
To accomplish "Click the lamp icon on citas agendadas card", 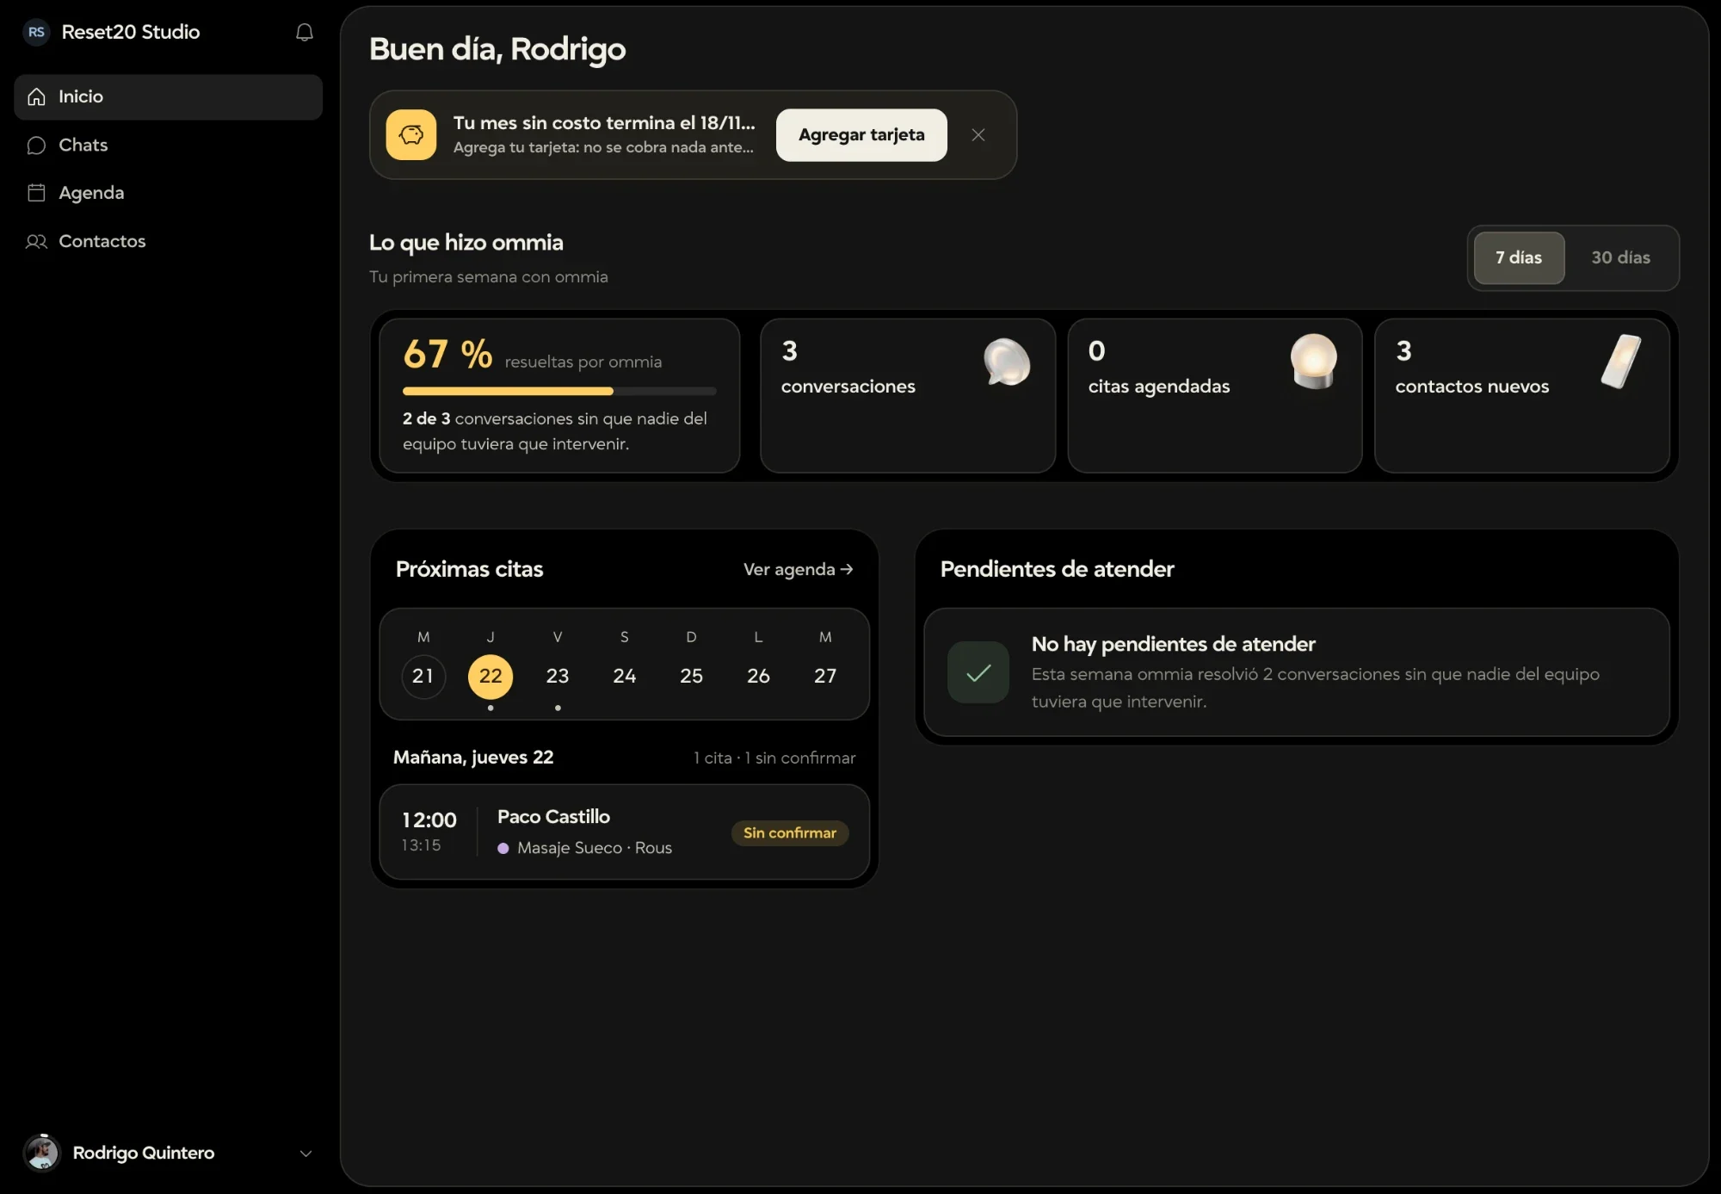I will 1314,362.
